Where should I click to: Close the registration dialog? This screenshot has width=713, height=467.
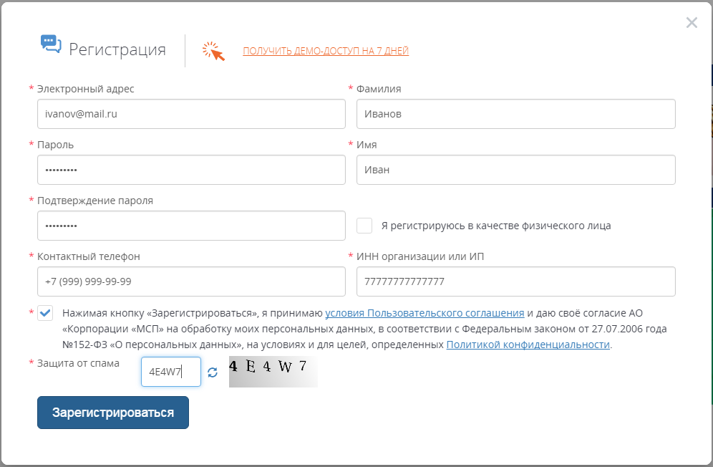click(x=691, y=23)
